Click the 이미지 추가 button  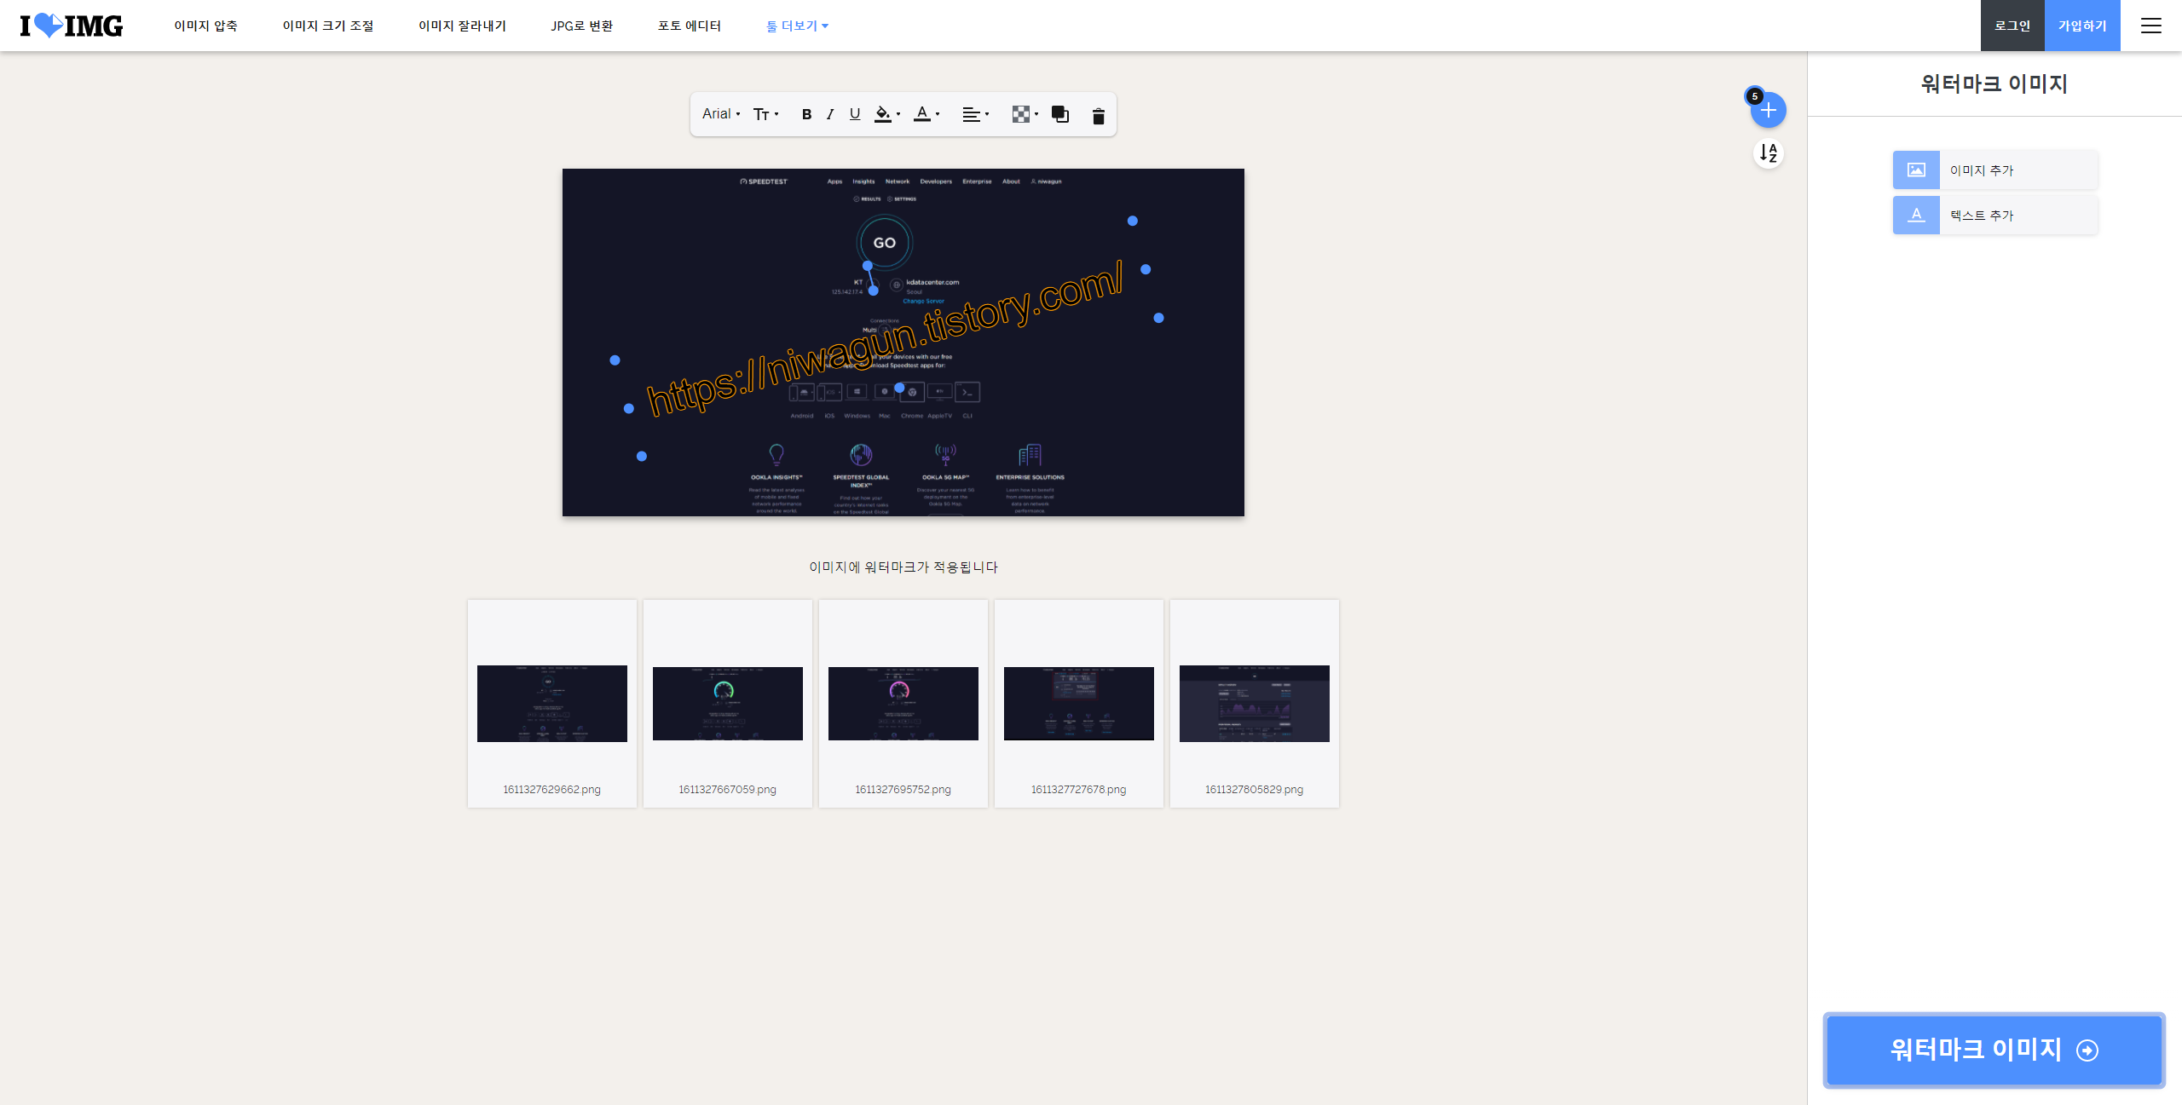pyautogui.click(x=1994, y=170)
